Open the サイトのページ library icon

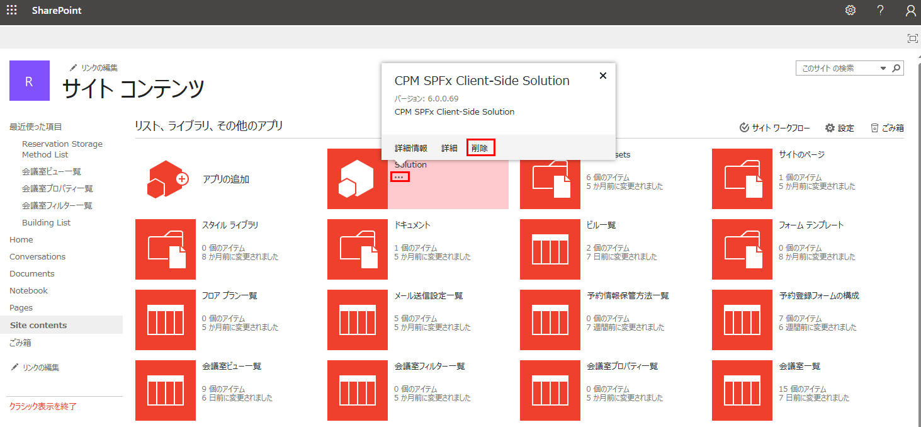742,179
